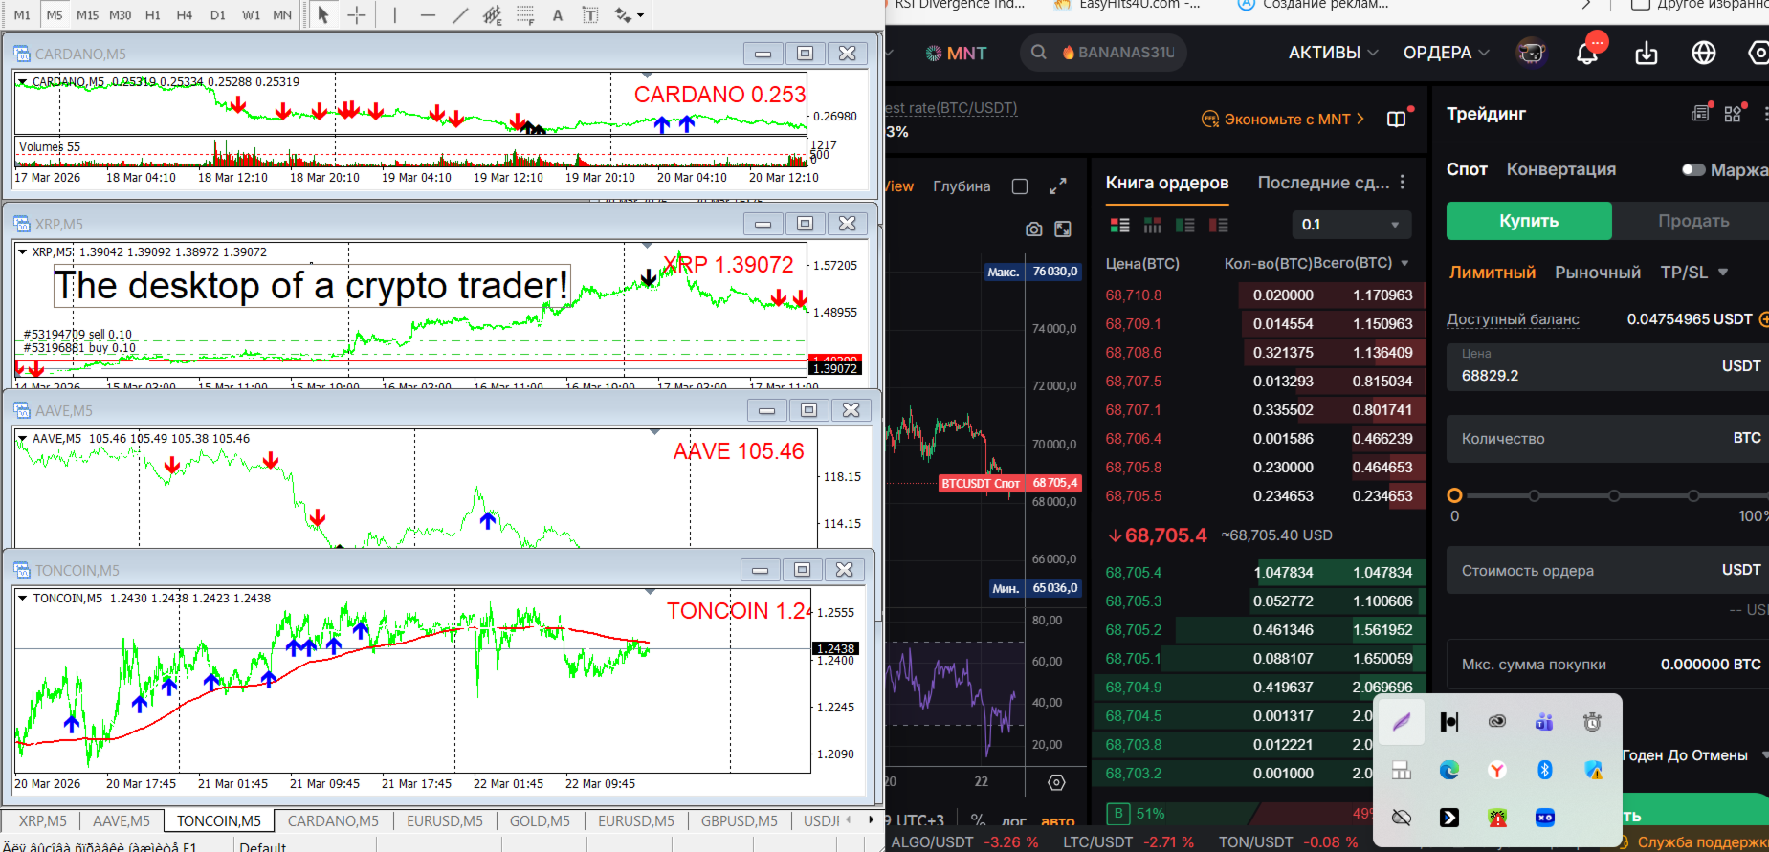Click the order amount percentage slider handle

pos(1454,495)
